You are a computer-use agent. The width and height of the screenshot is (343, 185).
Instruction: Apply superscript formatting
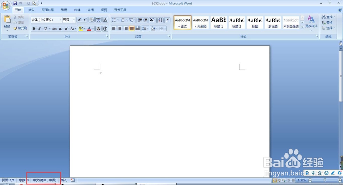[66, 29]
